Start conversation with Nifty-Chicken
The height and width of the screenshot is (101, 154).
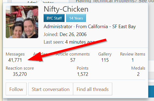[x=51, y=89]
